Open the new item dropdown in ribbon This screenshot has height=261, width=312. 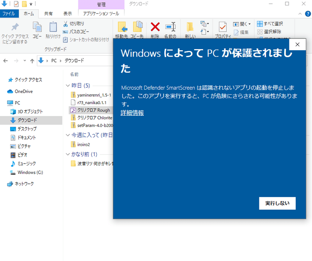pos(205,24)
